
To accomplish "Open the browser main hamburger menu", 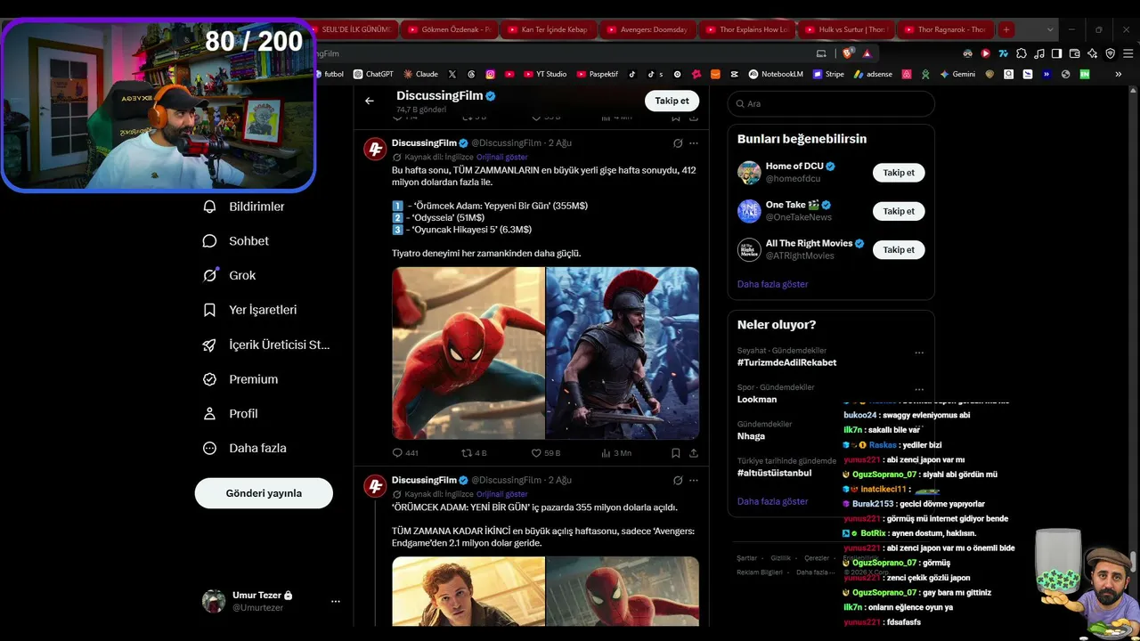I will (x=1128, y=53).
